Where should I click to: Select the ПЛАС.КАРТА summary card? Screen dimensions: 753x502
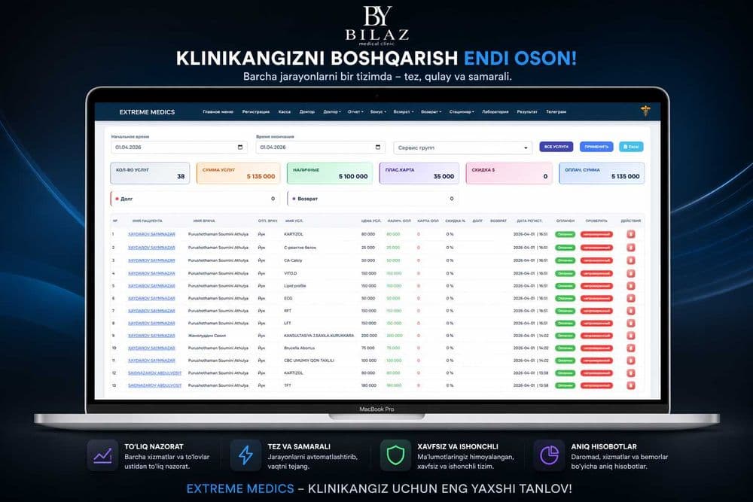(419, 173)
